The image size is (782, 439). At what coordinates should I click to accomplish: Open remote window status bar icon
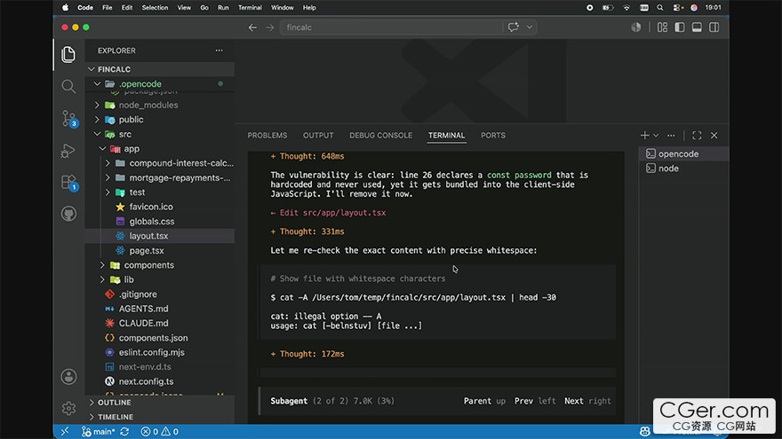(65, 432)
